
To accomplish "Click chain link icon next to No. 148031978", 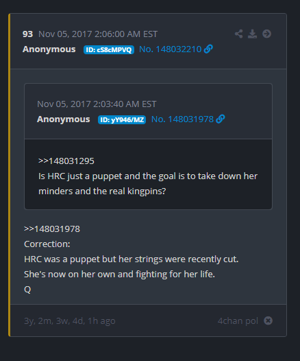I will 221,119.
